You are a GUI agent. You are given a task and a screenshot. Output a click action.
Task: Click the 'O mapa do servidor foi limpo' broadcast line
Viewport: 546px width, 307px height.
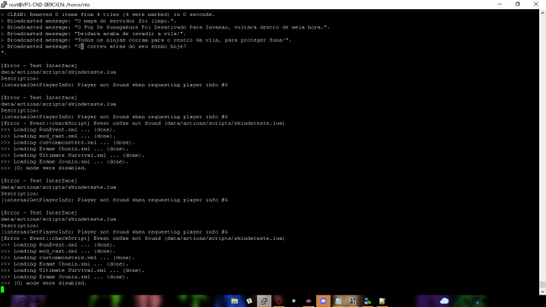click(89, 21)
